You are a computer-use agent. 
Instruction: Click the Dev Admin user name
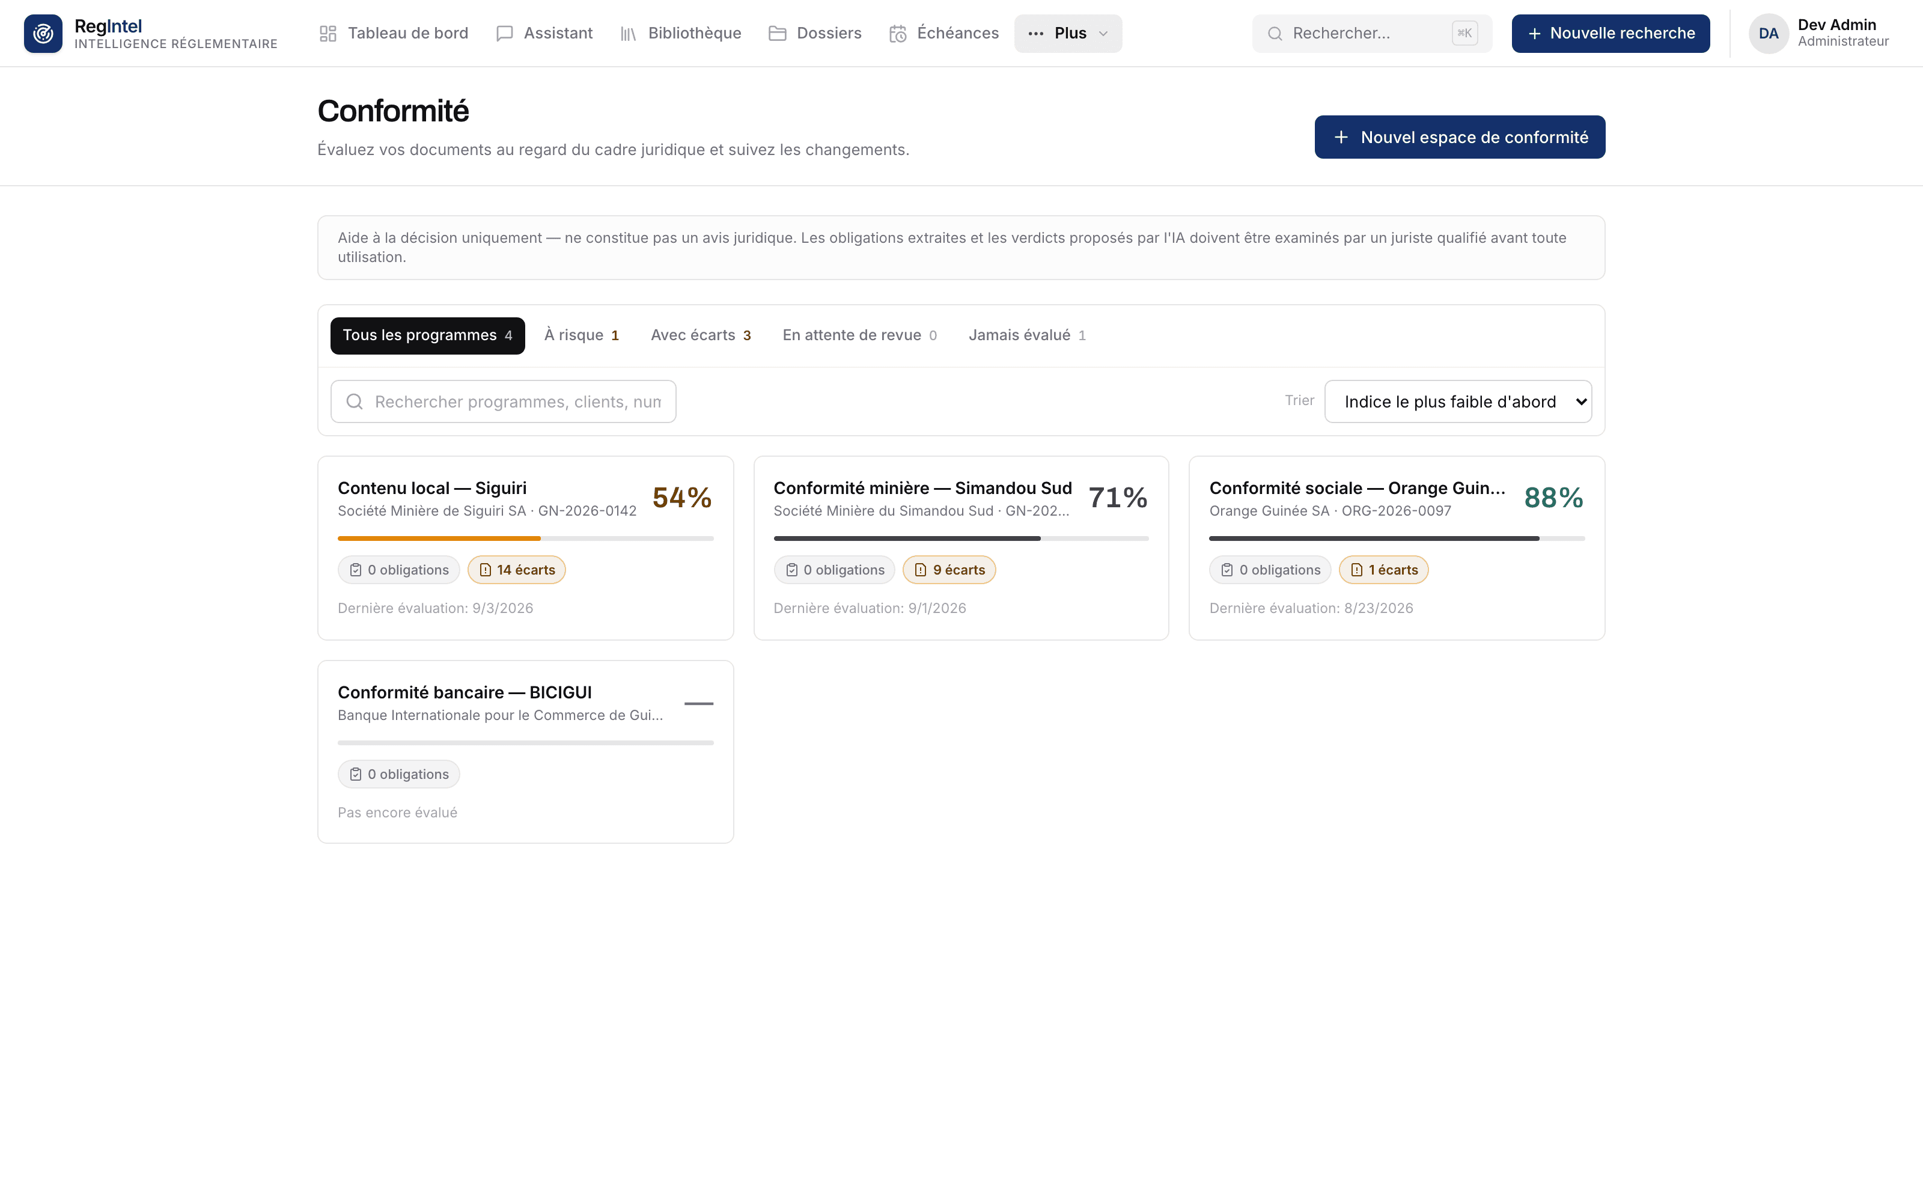pyautogui.click(x=1836, y=25)
